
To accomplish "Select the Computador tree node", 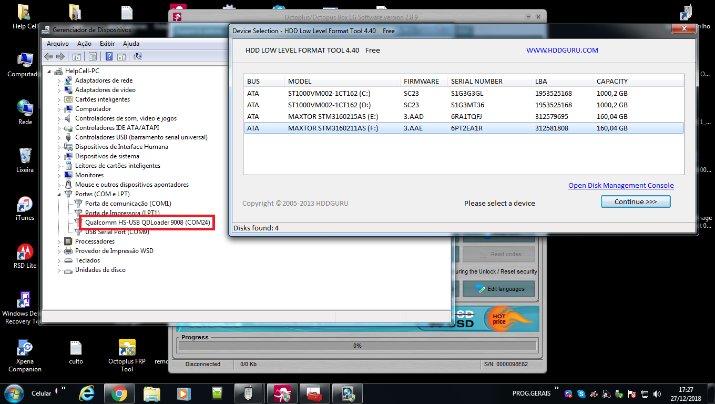I will pos(93,109).
